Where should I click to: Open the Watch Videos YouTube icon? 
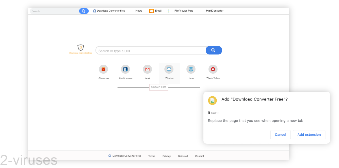click(213, 69)
